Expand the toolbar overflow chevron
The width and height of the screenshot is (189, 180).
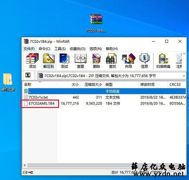coord(184,54)
